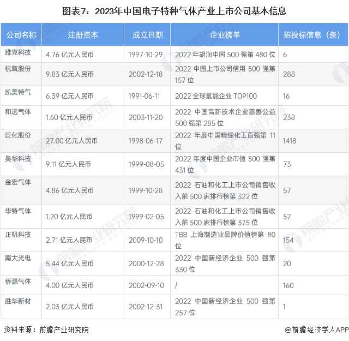Click founding date 2003-11-20
349x341 pixels.
pyautogui.click(x=146, y=117)
